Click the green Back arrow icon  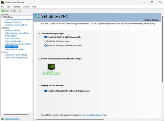pyautogui.click(x=3, y=11)
